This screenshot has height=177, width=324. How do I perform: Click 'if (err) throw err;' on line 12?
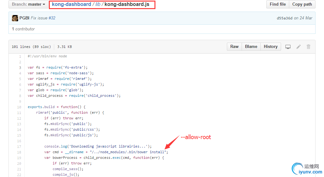pyautogui.click(x=64, y=118)
